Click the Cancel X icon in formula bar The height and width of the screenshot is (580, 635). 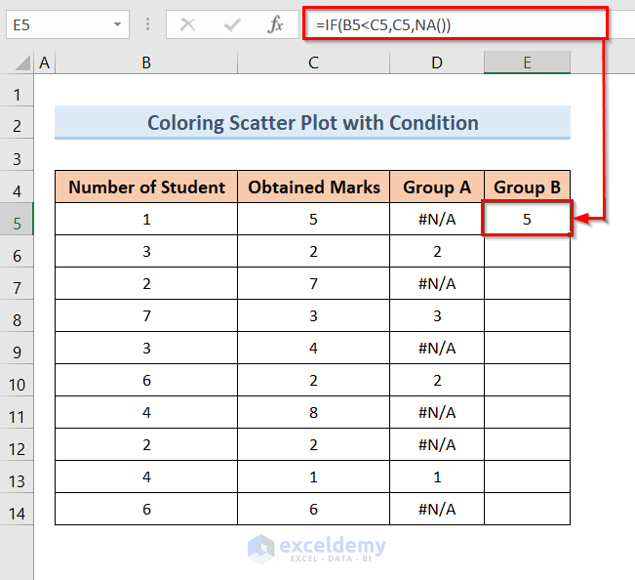(x=188, y=25)
